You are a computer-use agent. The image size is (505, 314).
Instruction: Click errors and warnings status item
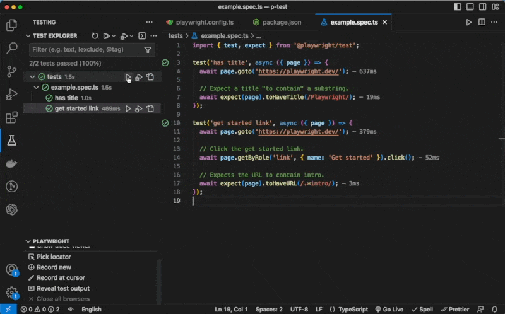pyautogui.click(x=40, y=309)
